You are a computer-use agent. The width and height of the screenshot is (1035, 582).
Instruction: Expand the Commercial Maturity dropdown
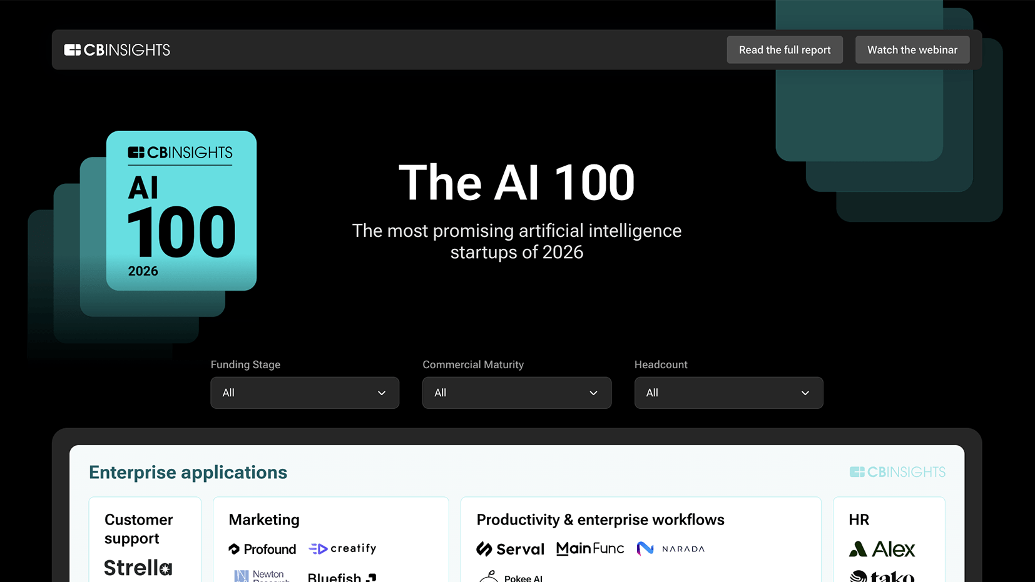517,393
